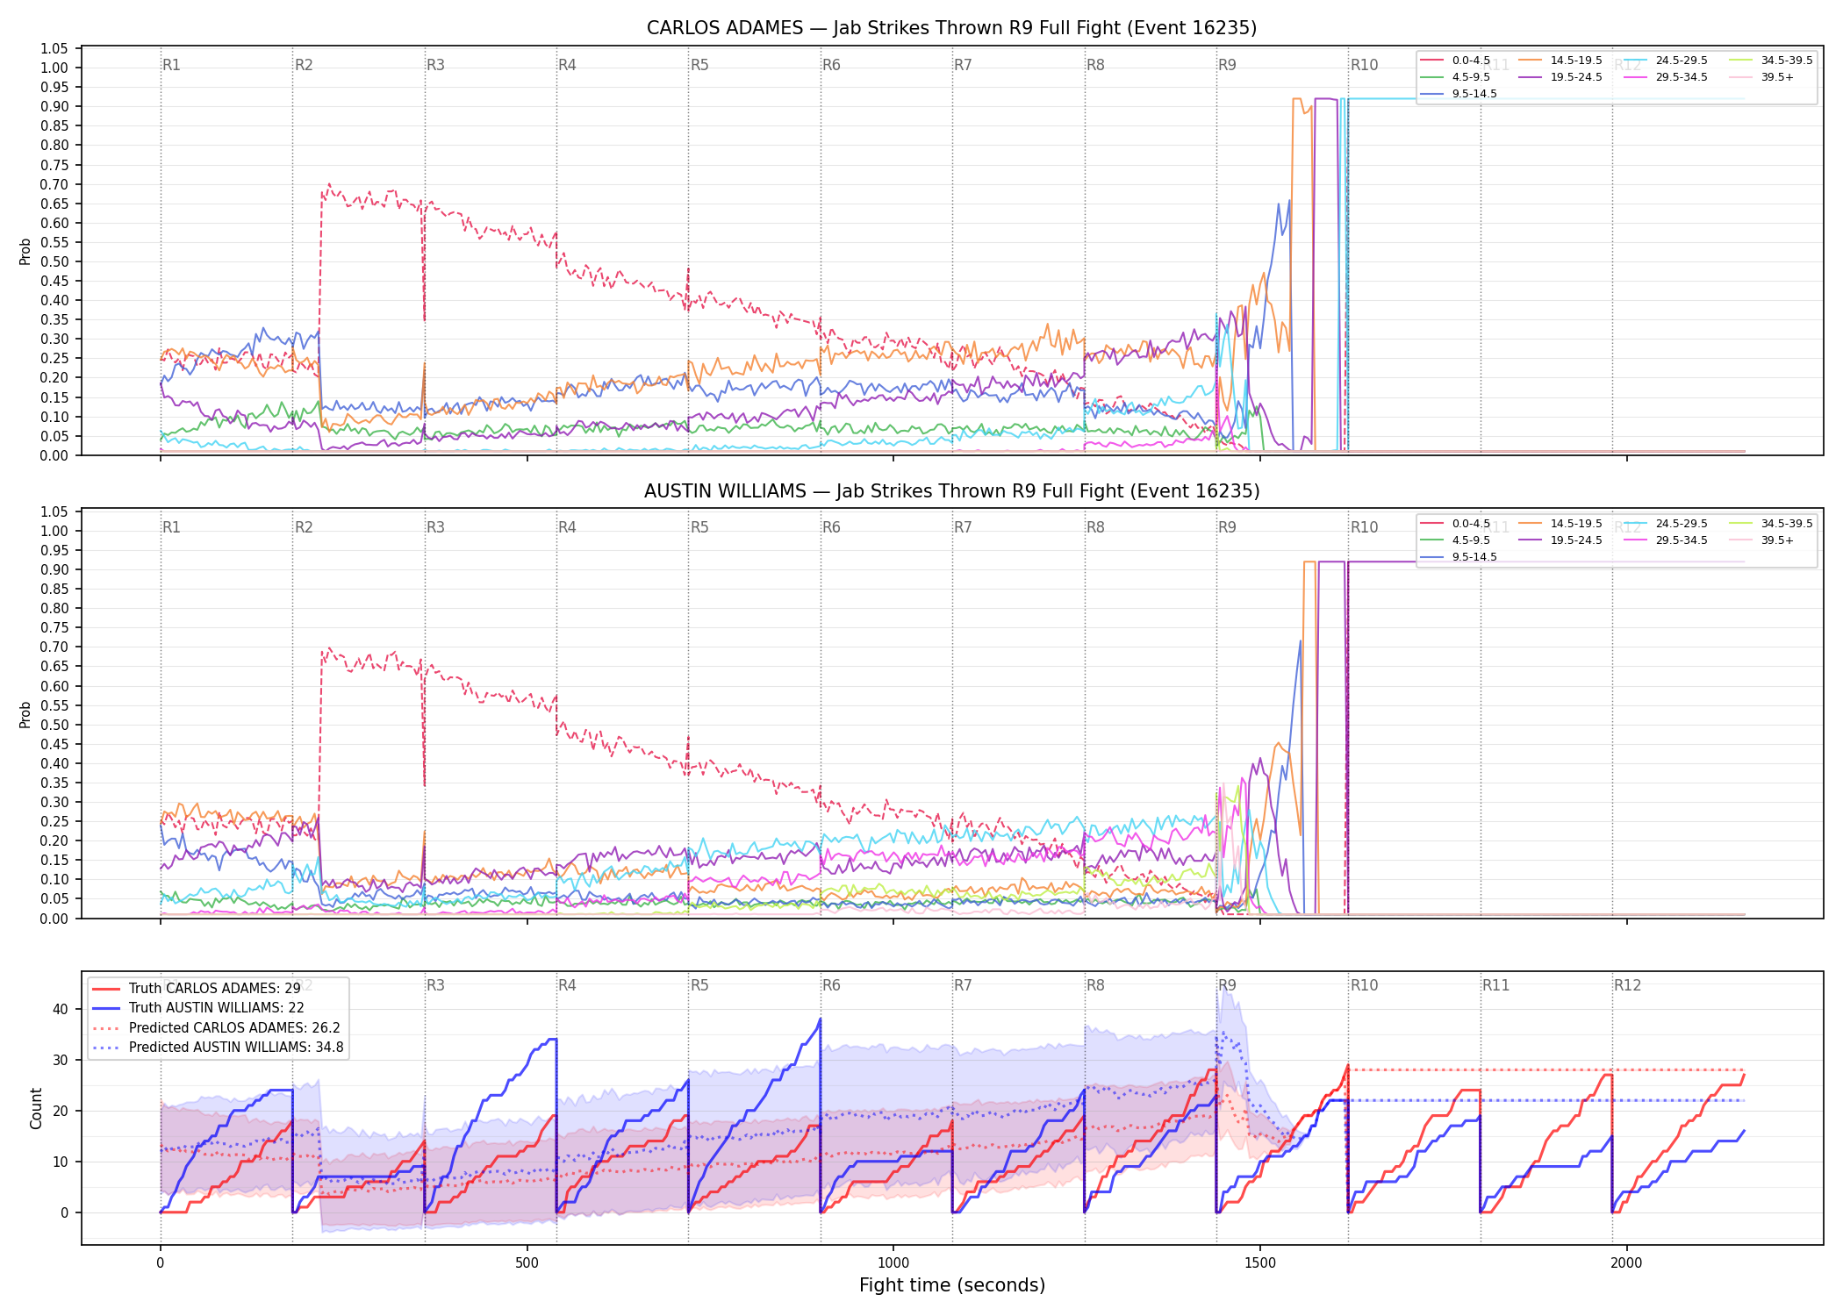The width and height of the screenshot is (1843, 1316).
Task: Click legend entry Truth AUSTIN WILLIAMS: 22
Action: coord(199,1008)
